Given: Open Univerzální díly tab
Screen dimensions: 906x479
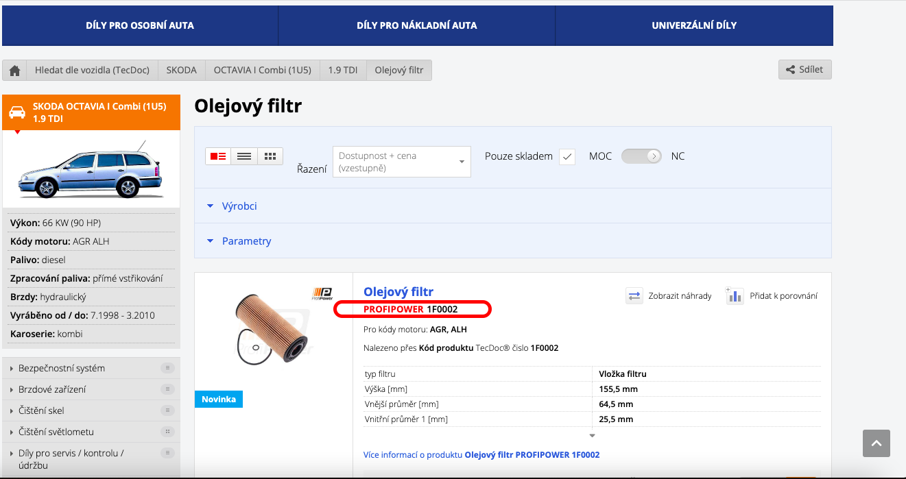Looking at the screenshot, I should click(694, 25).
